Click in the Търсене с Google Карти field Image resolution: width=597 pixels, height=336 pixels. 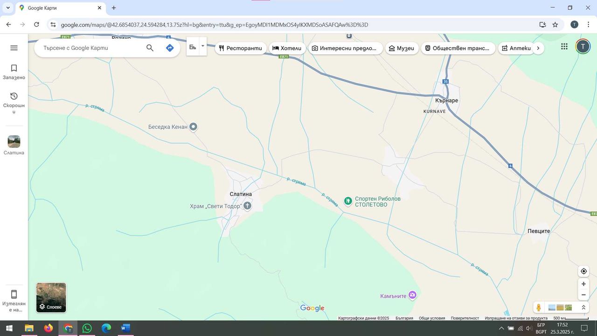pos(91,48)
